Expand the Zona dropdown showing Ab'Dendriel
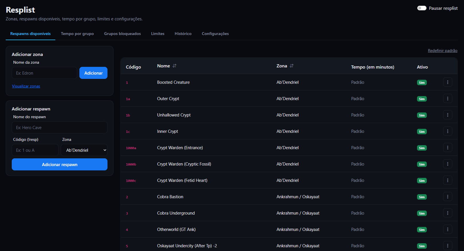Image resolution: width=464 pixels, height=251 pixels. 84,150
